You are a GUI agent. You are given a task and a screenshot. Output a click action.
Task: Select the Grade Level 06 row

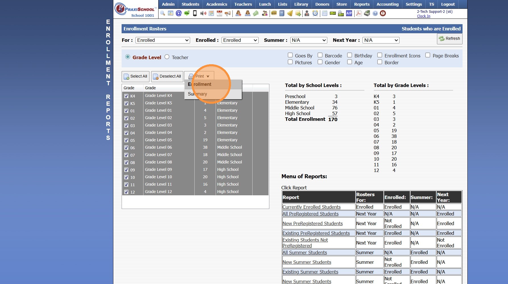coord(195,147)
